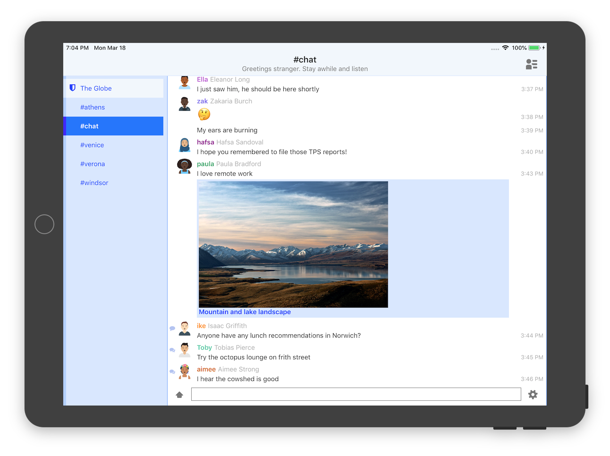Click hafsa's avatar picture
The width and height of the screenshot is (610, 456).
(185, 145)
